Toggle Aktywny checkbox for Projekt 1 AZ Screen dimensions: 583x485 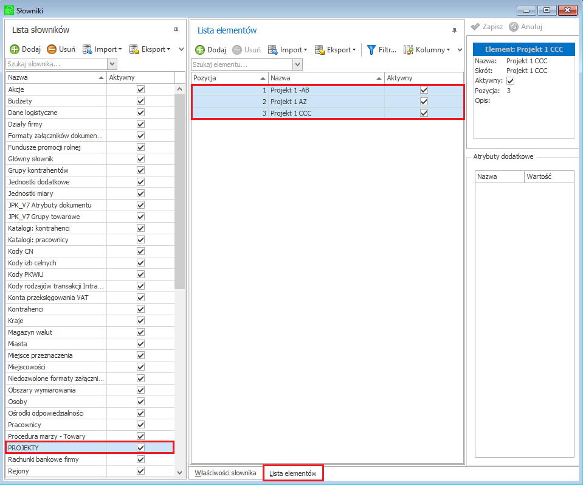(424, 102)
